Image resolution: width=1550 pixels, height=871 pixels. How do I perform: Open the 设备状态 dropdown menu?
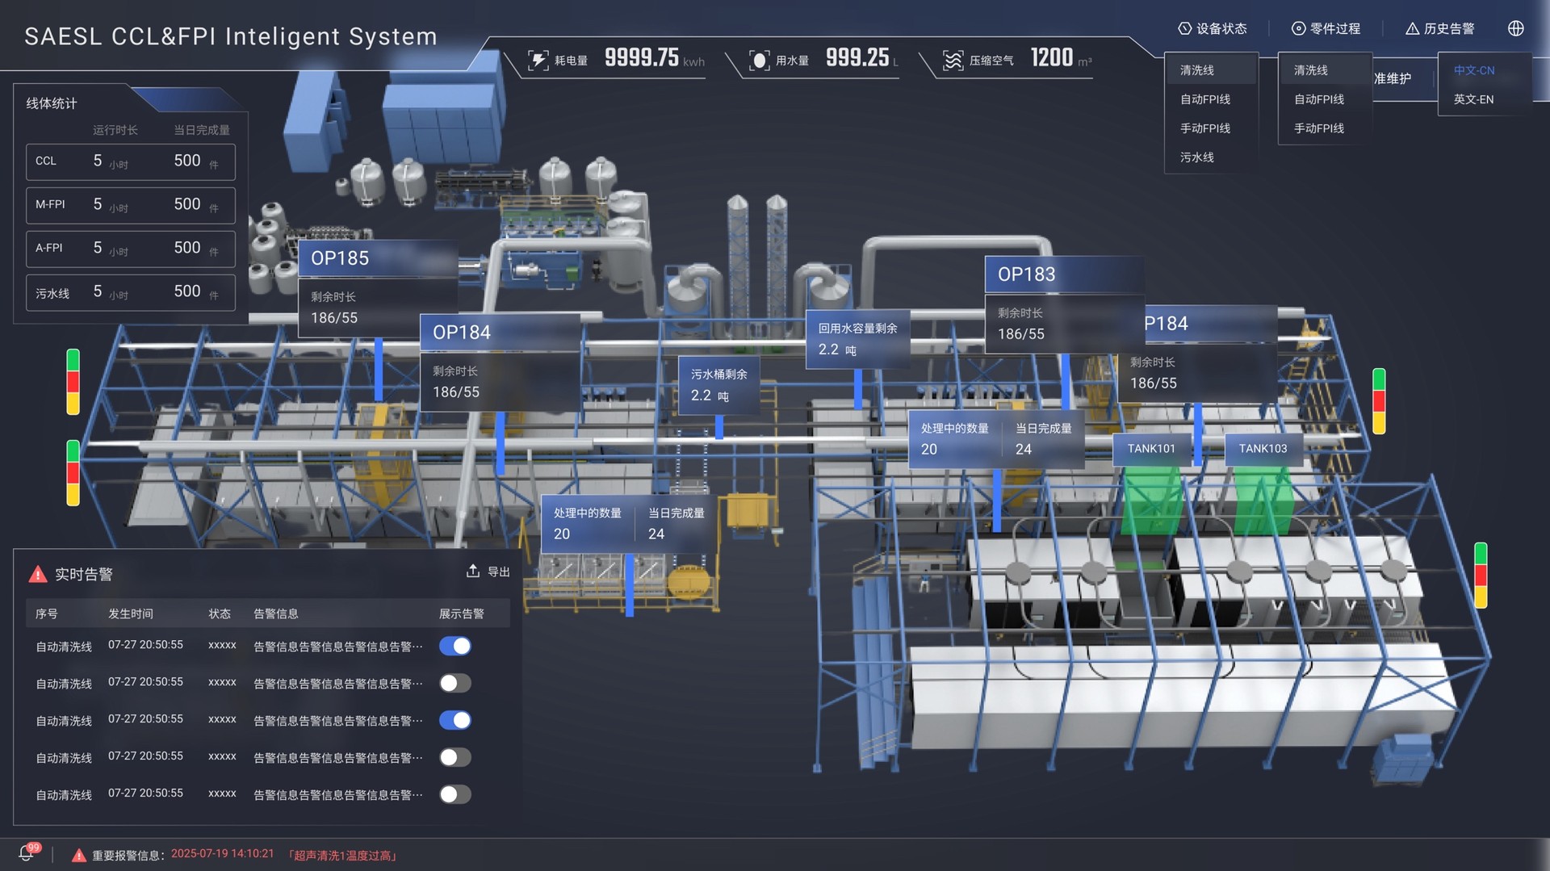[1212, 28]
